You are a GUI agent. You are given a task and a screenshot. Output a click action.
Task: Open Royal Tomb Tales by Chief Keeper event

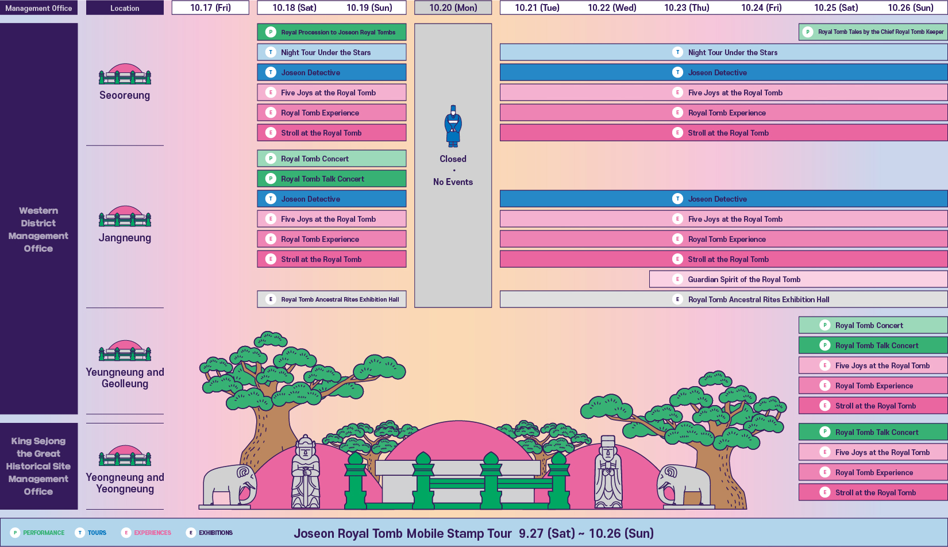pyautogui.click(x=873, y=32)
